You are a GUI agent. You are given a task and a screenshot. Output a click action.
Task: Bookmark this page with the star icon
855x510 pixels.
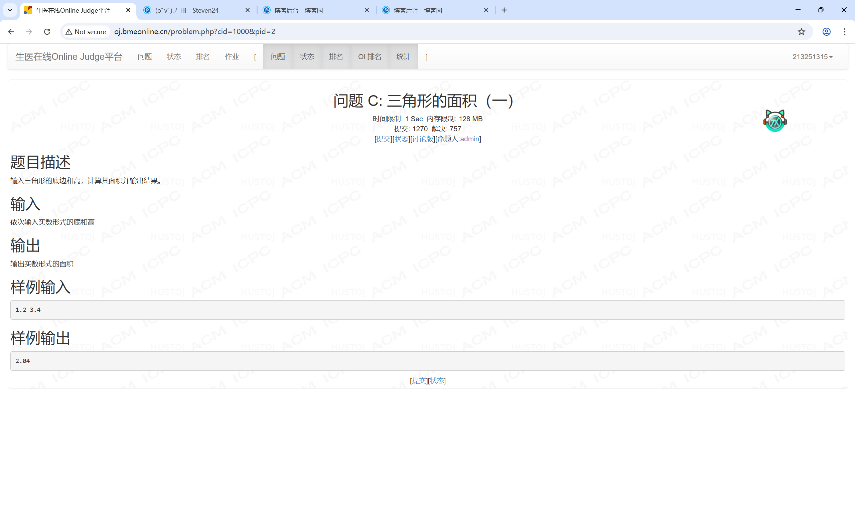tap(801, 32)
